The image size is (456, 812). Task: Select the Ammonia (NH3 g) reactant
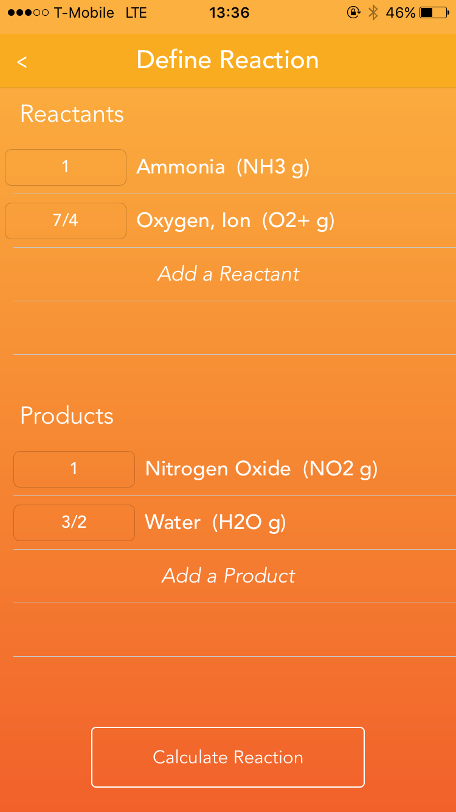(223, 167)
